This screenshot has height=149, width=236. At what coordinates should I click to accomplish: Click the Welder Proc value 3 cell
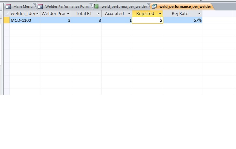pos(55,20)
